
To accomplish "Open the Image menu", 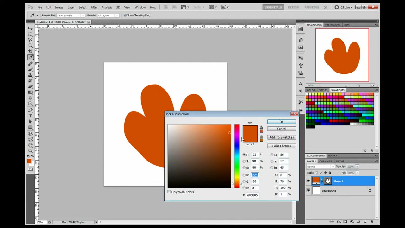I will [x=59, y=7].
